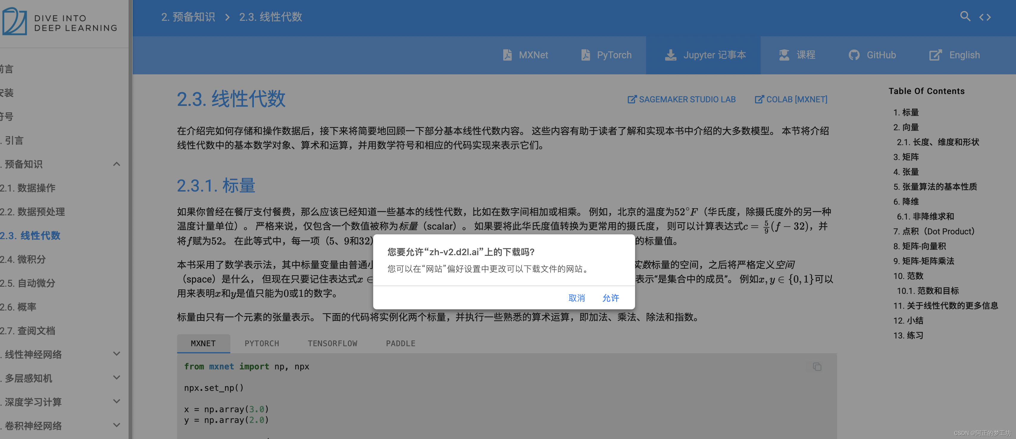Click the PyTorch PDF file icon
Screen dimensions: 1016x439
coord(585,55)
